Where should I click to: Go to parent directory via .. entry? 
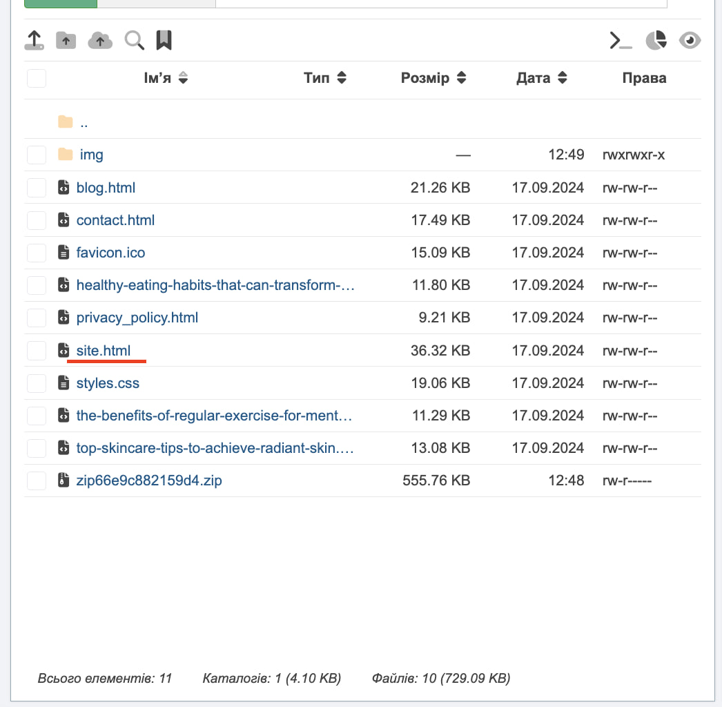(x=84, y=123)
